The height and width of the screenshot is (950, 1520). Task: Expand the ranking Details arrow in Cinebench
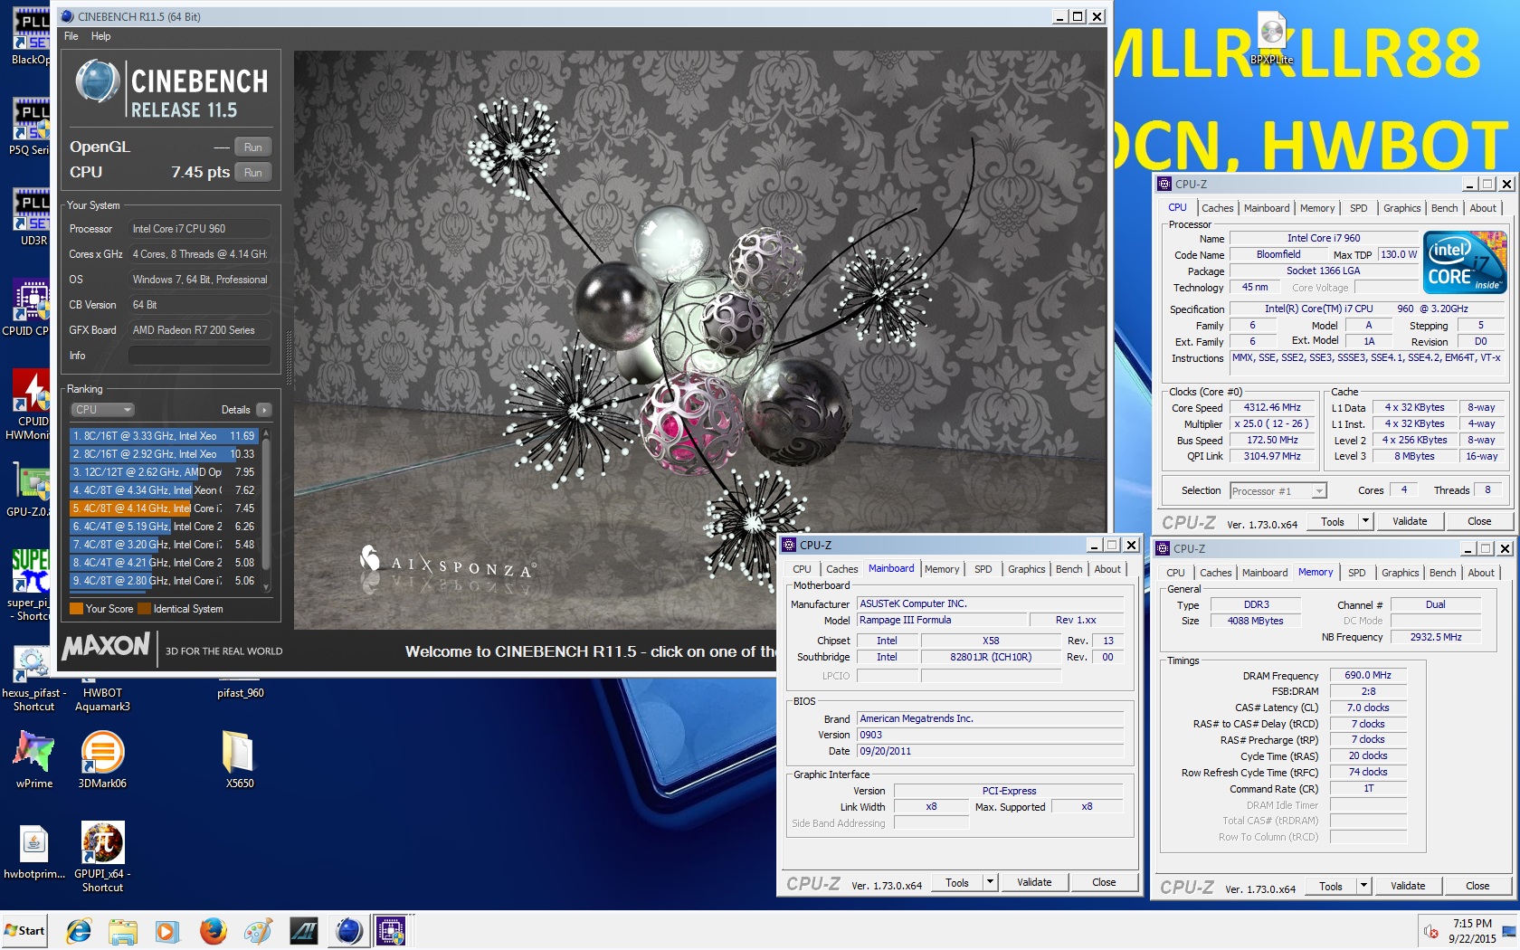[x=264, y=410]
